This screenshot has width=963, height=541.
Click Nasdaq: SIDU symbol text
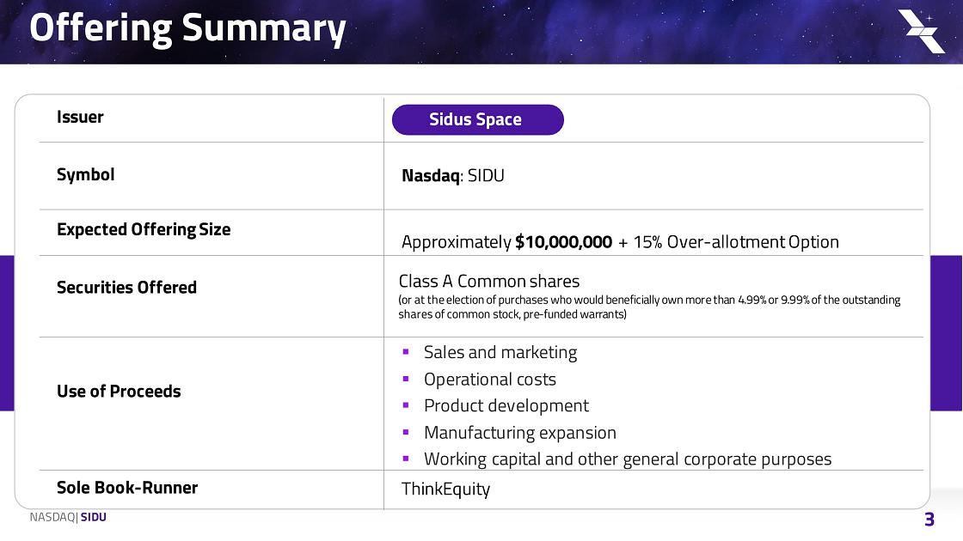point(452,176)
